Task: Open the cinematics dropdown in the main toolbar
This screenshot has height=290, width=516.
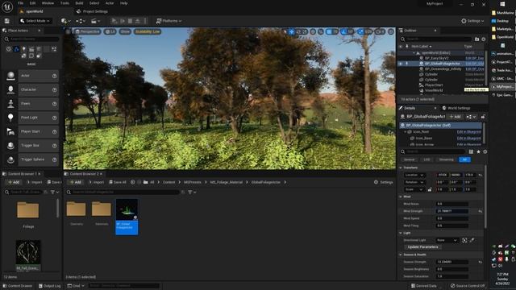Action: pyautogui.click(x=95, y=21)
